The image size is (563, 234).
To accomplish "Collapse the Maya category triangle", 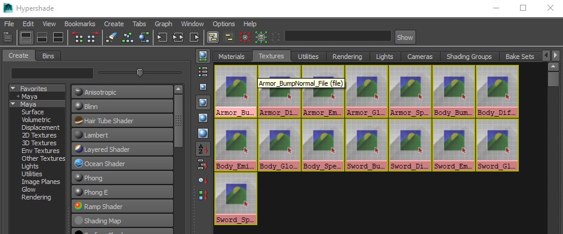I will (13, 104).
